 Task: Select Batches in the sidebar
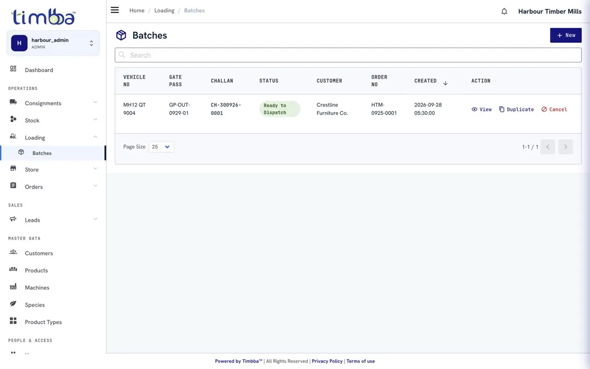point(53,153)
